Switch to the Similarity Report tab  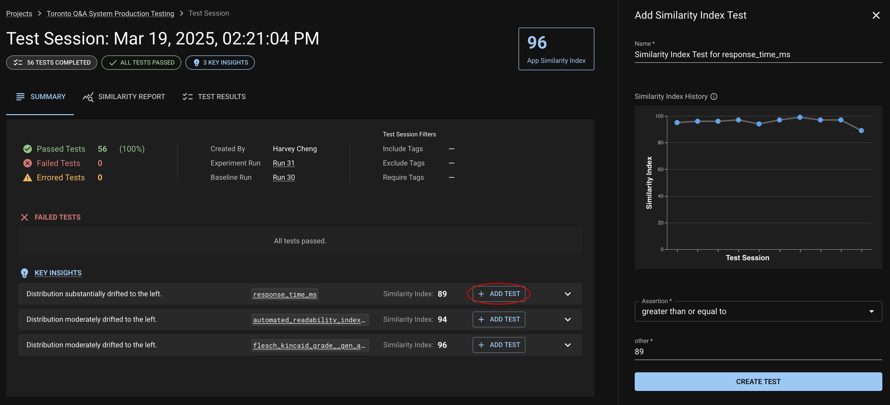(x=124, y=97)
